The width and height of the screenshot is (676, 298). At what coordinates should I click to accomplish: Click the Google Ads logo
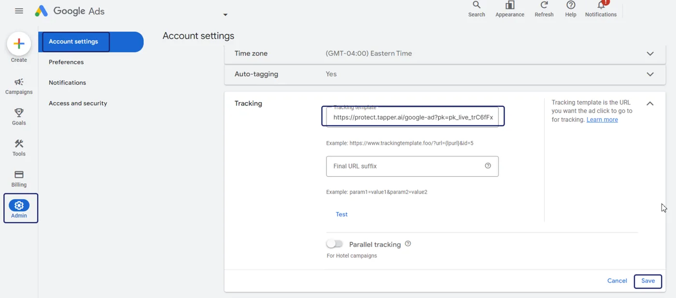click(x=70, y=11)
